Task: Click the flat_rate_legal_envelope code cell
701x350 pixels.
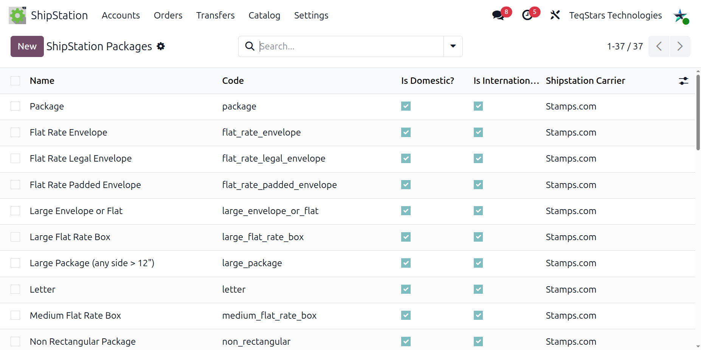Action: (x=274, y=159)
